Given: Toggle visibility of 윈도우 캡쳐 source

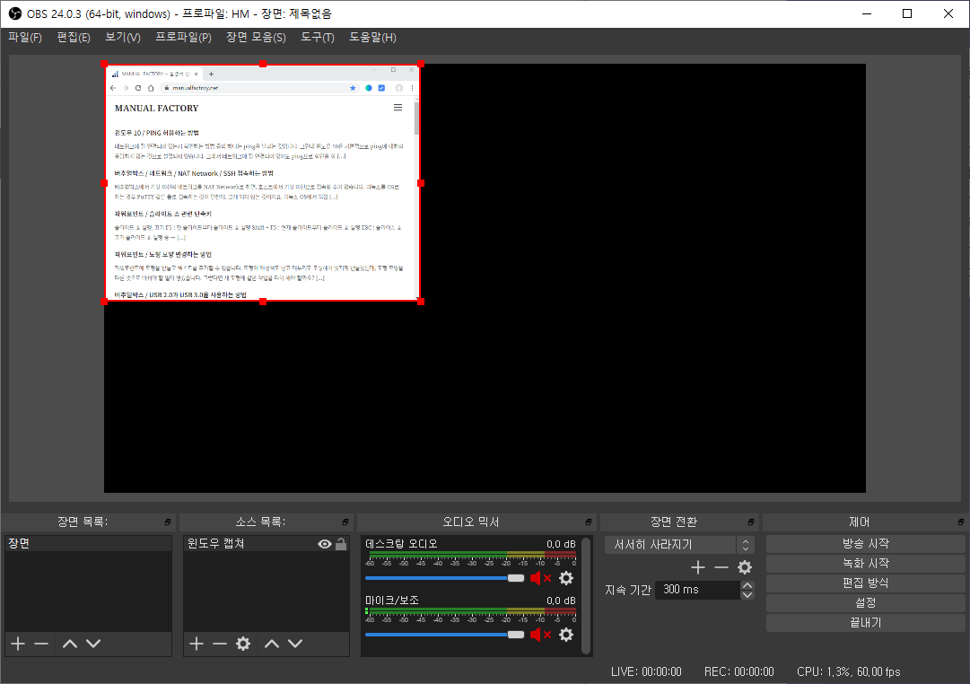Looking at the screenshot, I should [x=324, y=544].
